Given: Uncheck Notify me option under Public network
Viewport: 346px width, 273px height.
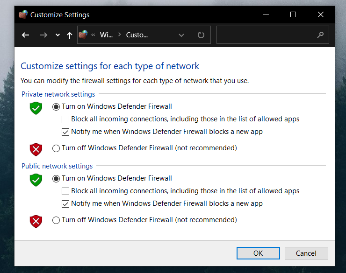Looking at the screenshot, I should point(66,203).
